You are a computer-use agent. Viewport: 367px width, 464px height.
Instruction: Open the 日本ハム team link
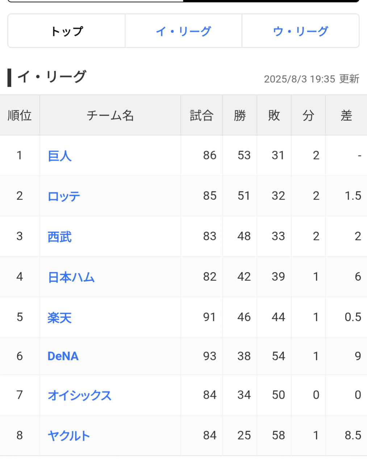click(x=71, y=277)
